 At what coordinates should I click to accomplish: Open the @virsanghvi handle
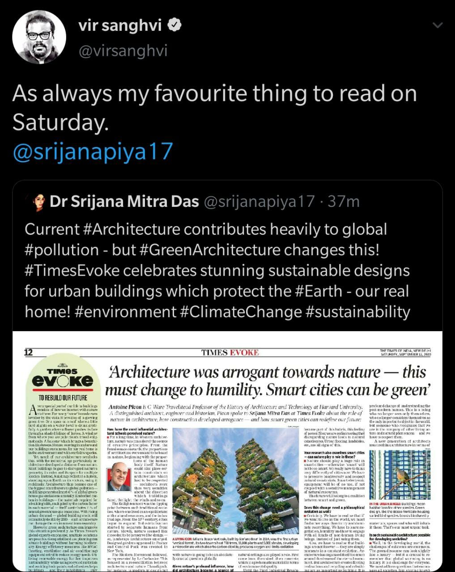click(x=123, y=50)
